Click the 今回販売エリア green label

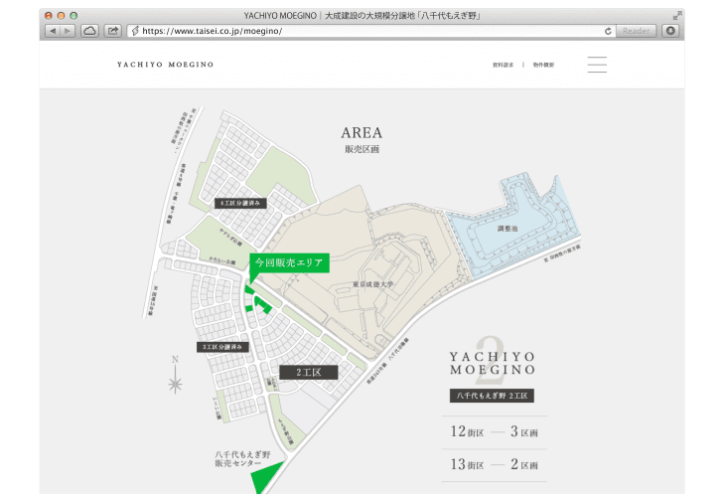point(289,262)
